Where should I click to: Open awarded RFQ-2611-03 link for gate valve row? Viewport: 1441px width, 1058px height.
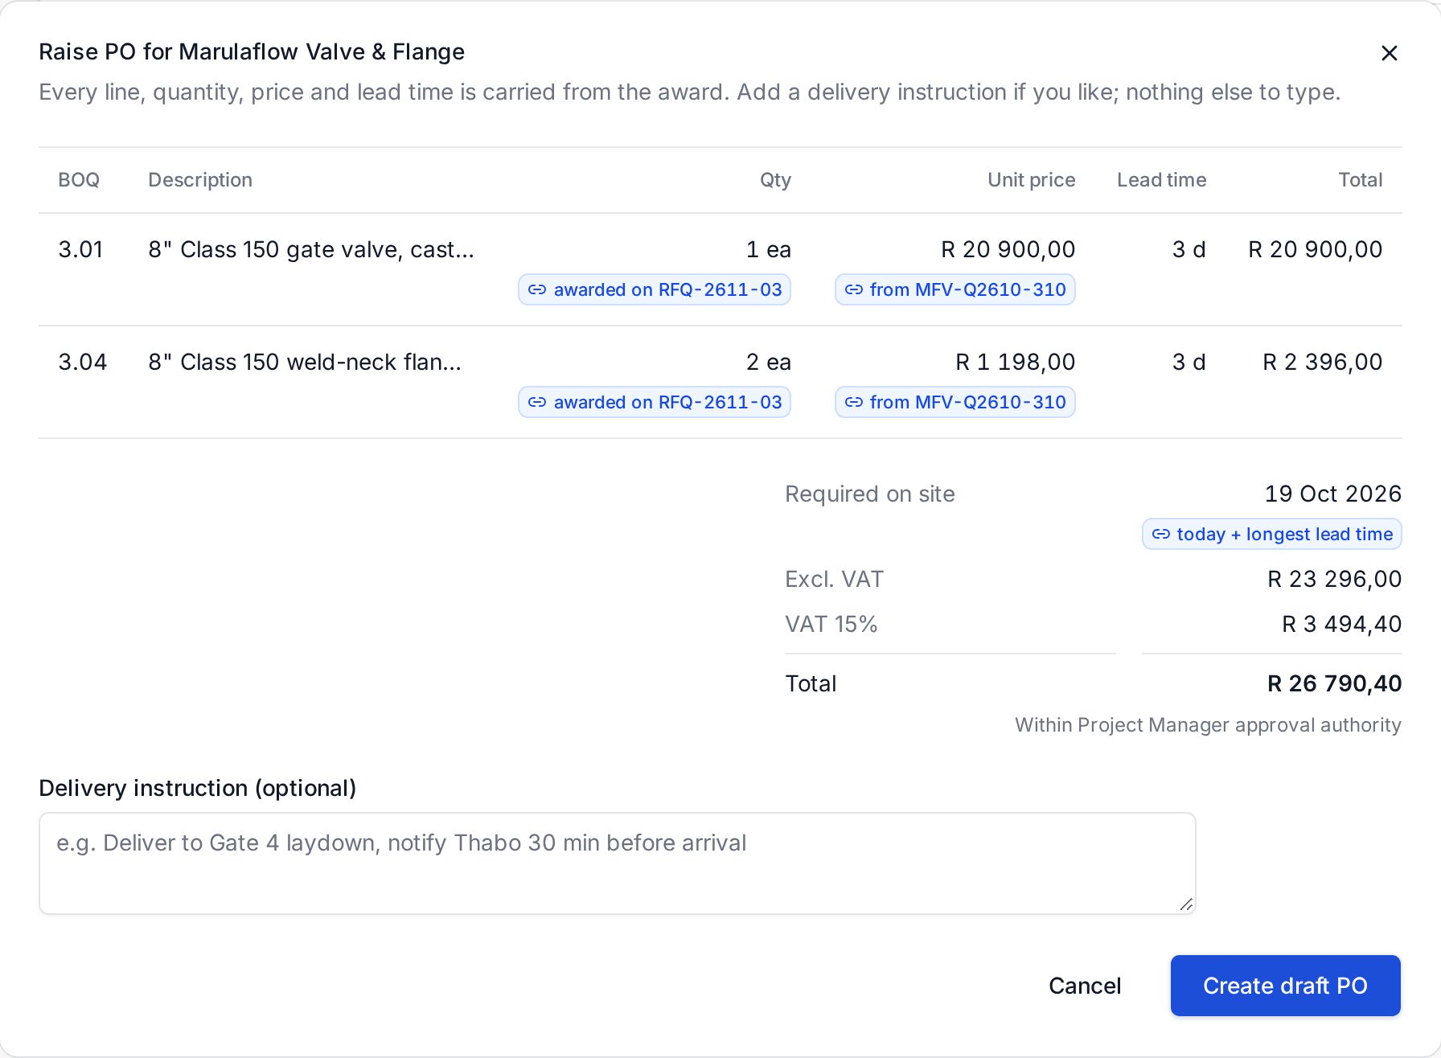click(655, 289)
